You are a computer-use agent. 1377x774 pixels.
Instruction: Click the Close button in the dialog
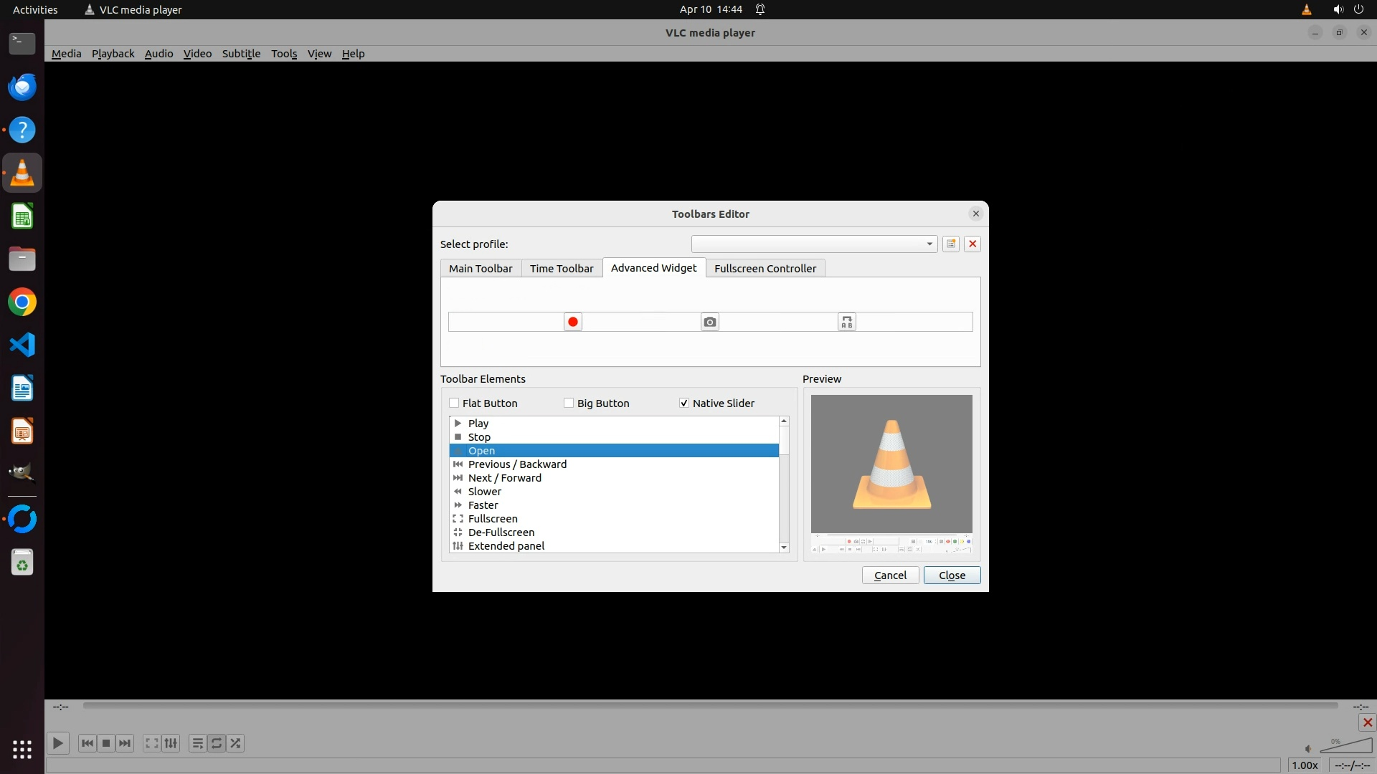pos(952,575)
